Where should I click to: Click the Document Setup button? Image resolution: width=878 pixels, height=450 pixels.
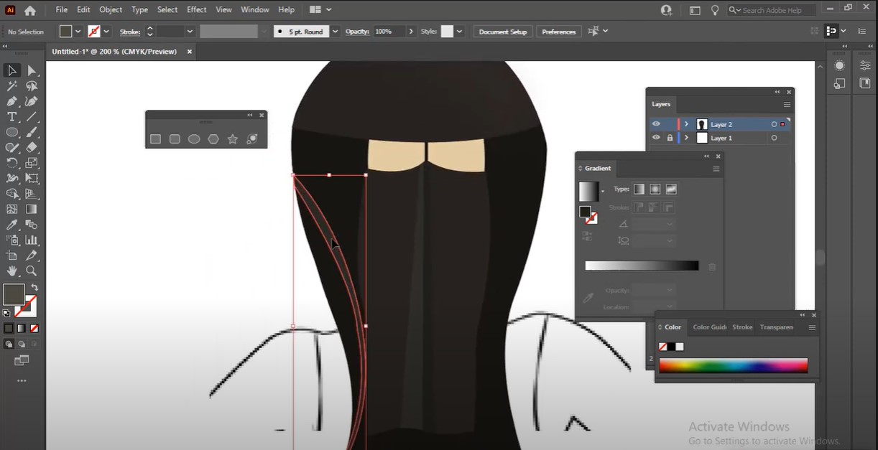(x=502, y=32)
